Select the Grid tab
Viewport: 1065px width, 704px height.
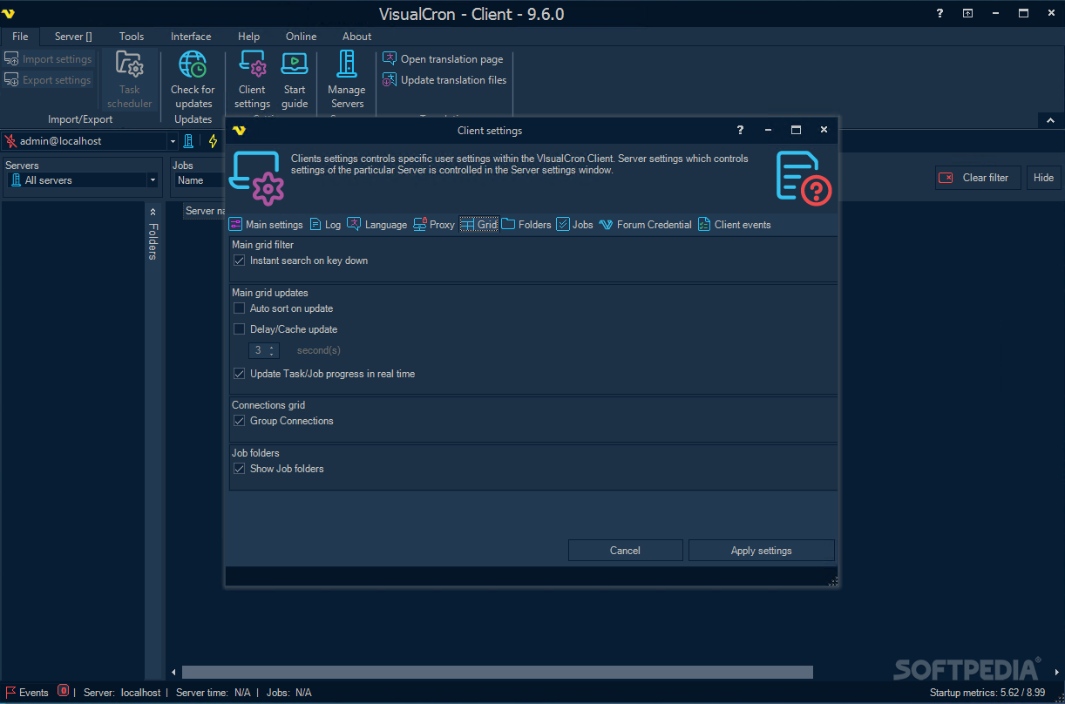(x=478, y=225)
